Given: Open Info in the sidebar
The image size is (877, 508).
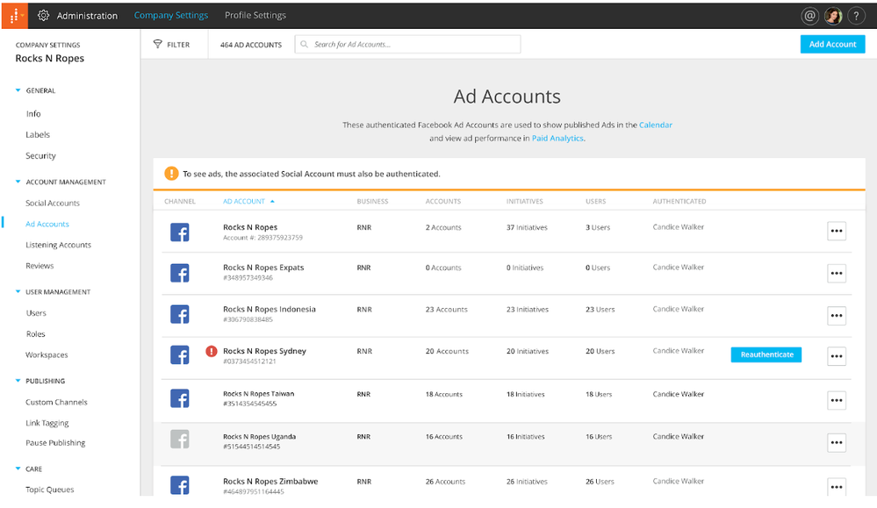Looking at the screenshot, I should [33, 114].
